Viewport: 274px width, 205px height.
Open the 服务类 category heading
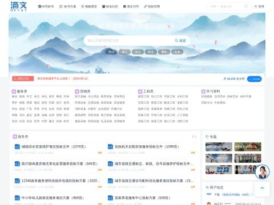click(x=22, y=91)
